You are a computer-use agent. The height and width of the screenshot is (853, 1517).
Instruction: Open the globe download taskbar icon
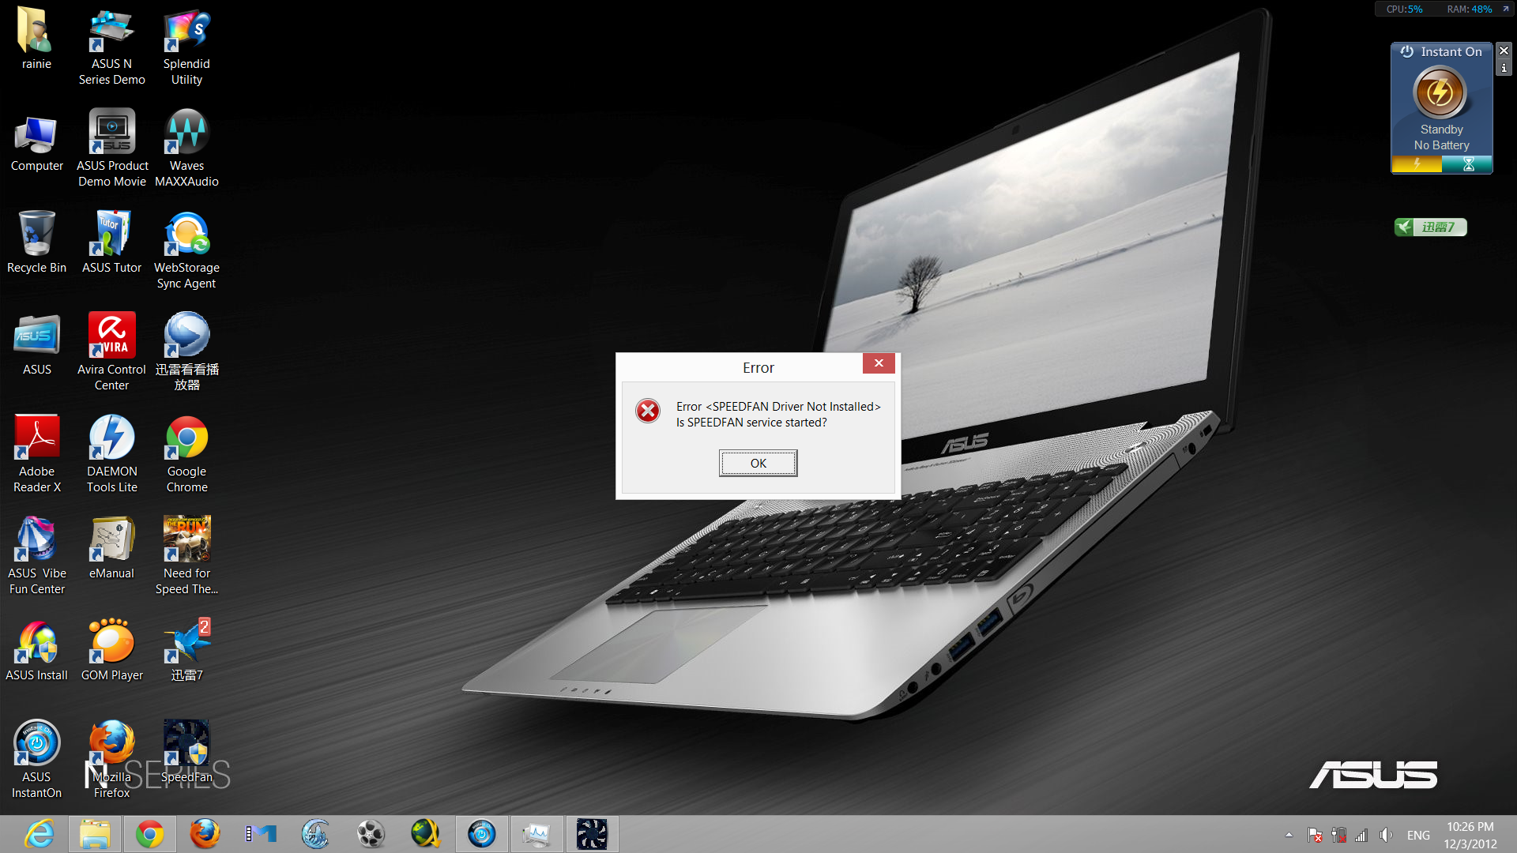426,834
